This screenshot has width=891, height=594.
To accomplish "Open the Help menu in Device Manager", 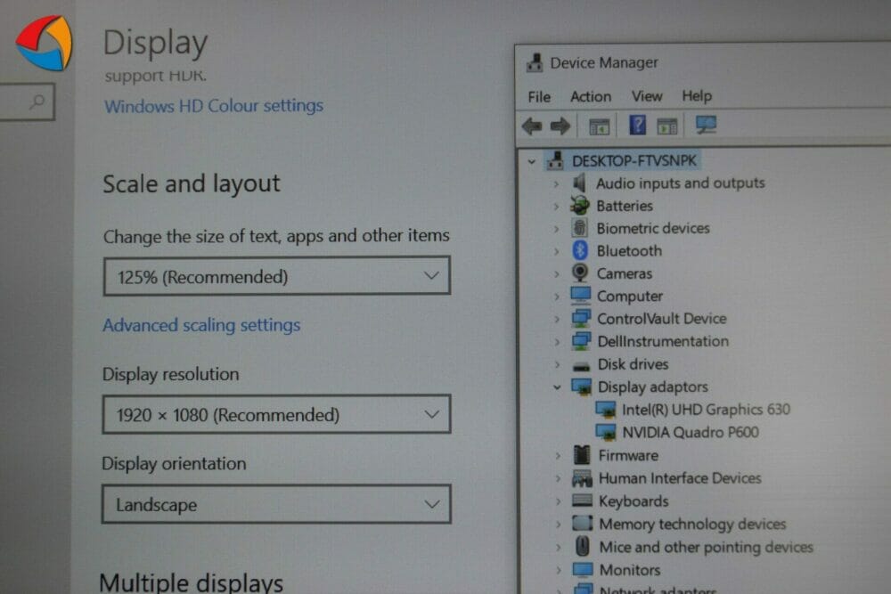I will click(697, 96).
